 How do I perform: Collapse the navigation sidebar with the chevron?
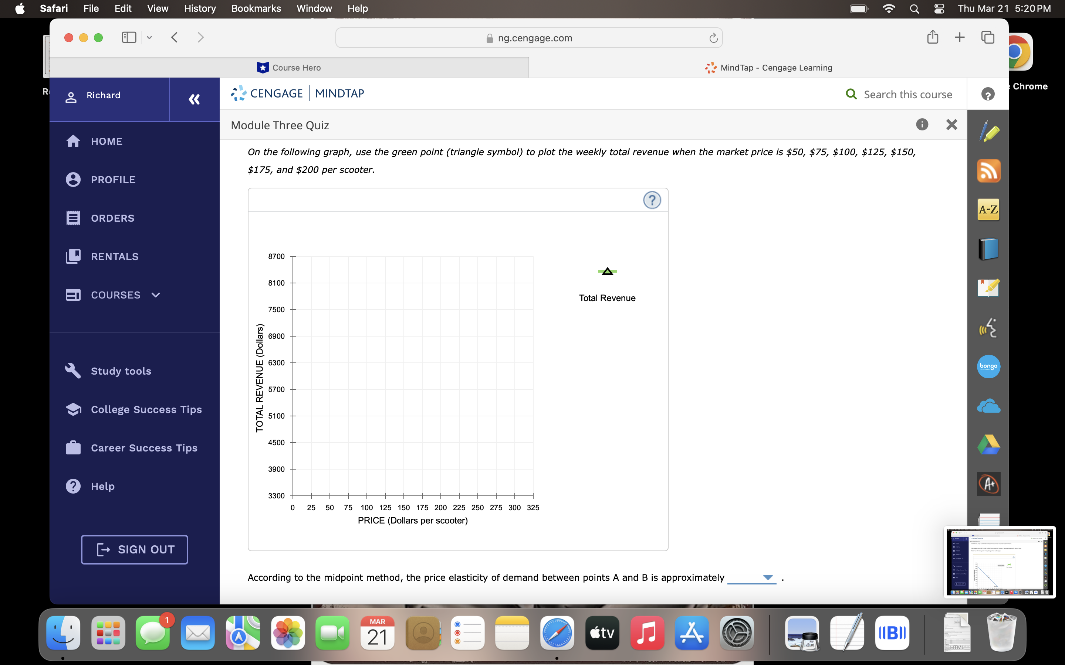coord(194,99)
